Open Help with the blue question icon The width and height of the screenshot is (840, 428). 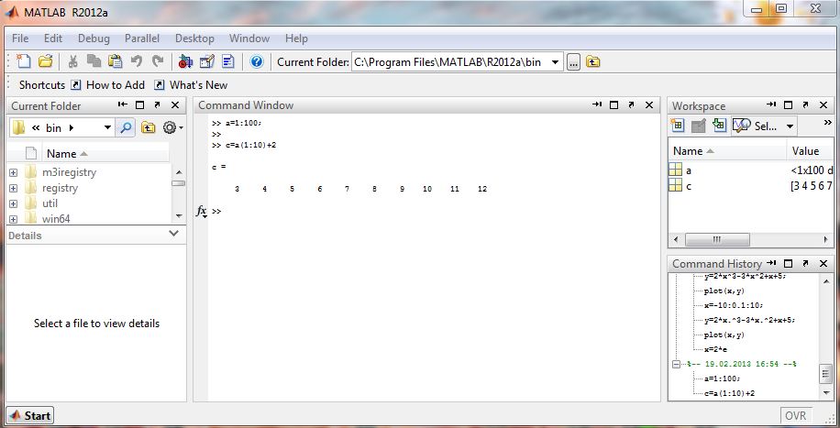coord(257,61)
